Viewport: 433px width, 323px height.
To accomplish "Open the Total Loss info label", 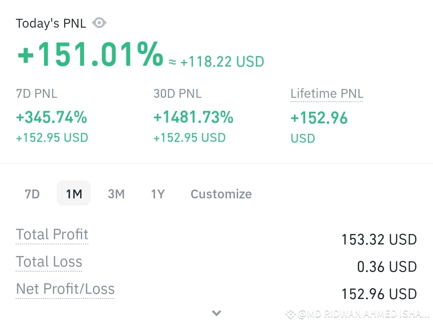I will (x=49, y=261).
